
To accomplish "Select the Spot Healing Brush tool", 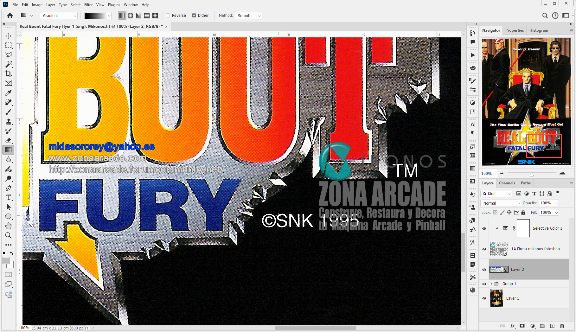I will (9, 102).
